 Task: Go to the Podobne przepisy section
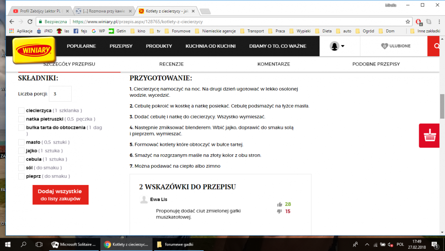pyautogui.click(x=376, y=64)
